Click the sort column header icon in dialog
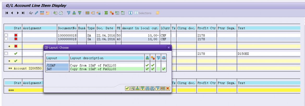Image resolution: width=305 pixels, height=106 pixels. [x=147, y=58]
